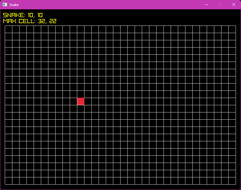
Task: Minimize the Snake window
Action: point(206,5)
